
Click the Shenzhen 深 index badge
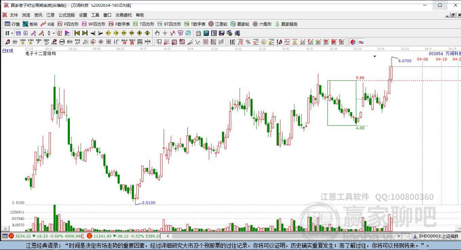pos(90,236)
